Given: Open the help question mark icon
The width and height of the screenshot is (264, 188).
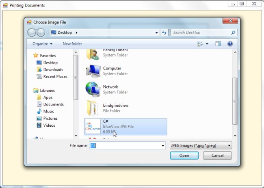Looking at the screenshot, I should [x=230, y=44].
